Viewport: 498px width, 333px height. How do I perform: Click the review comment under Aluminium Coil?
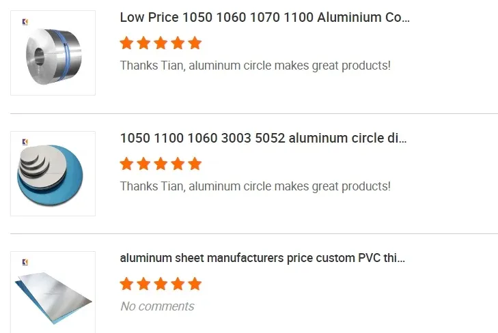pyautogui.click(x=255, y=66)
